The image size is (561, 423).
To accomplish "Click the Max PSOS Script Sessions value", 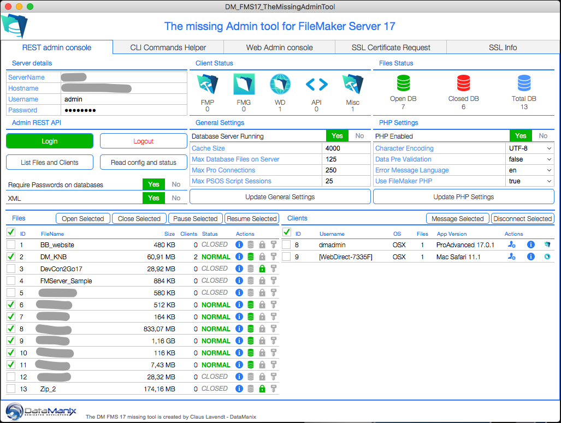I will (346, 181).
